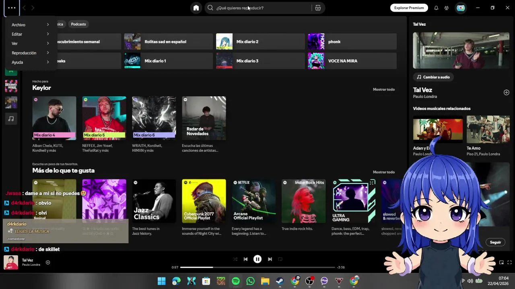Open notifications bell
The image size is (515, 289).
(436, 8)
